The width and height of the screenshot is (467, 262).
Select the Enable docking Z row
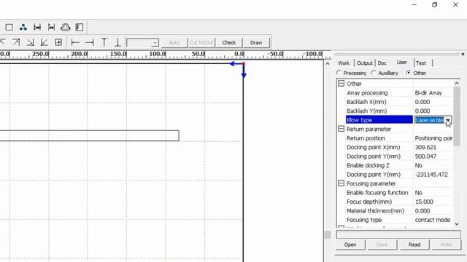[399, 165]
